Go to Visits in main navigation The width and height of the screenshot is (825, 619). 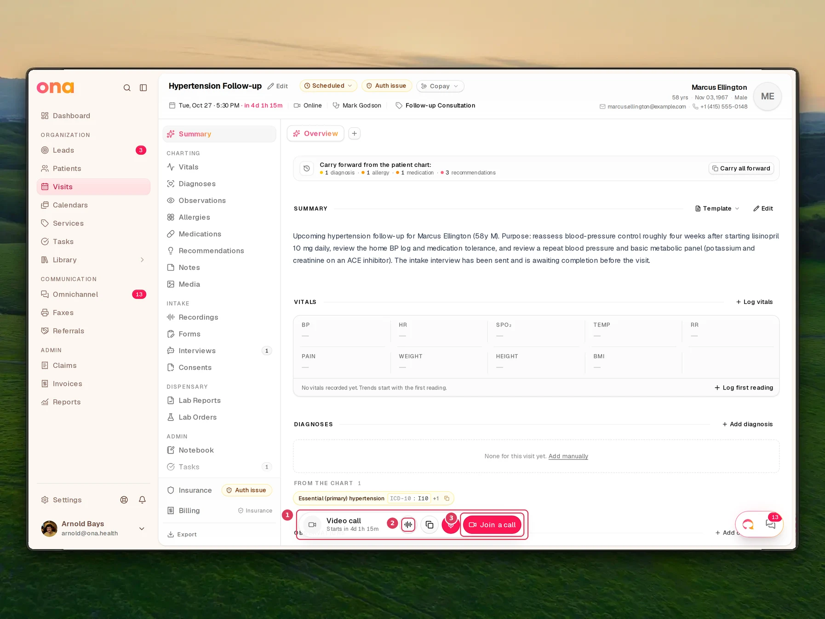click(93, 187)
